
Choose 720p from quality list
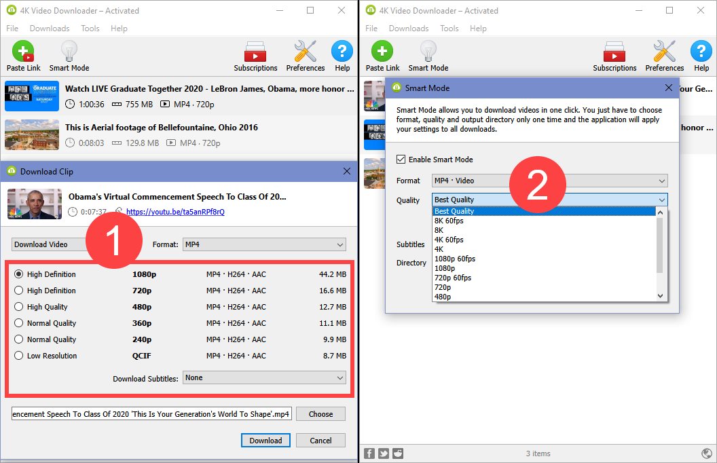click(x=544, y=287)
